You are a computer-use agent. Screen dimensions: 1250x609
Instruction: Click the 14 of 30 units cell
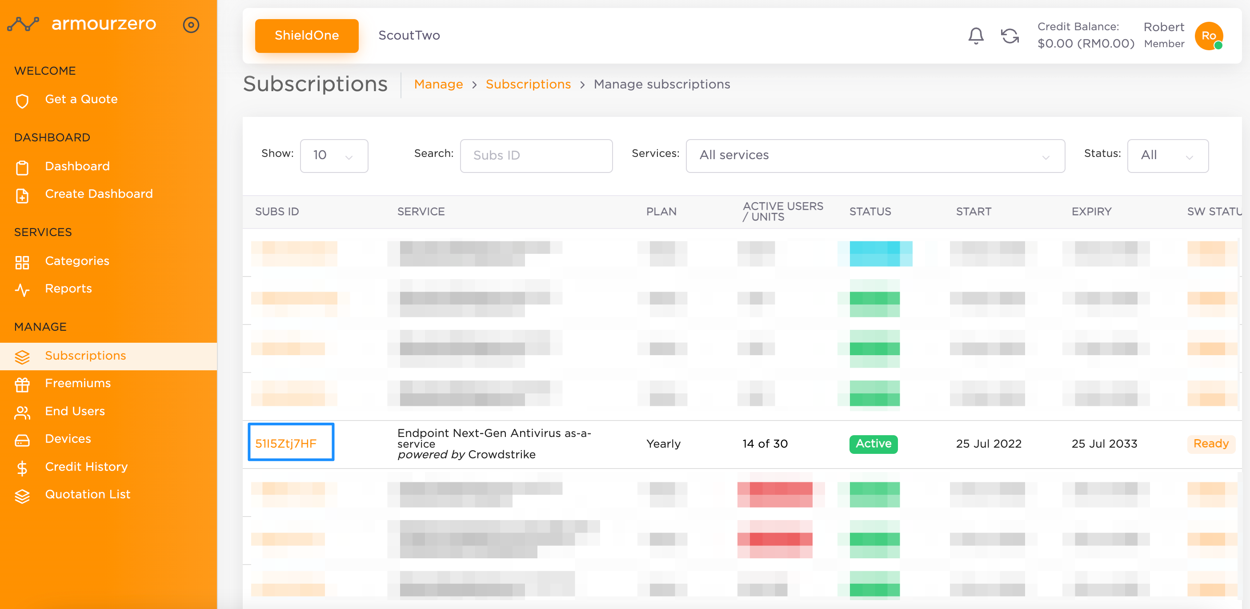point(765,444)
